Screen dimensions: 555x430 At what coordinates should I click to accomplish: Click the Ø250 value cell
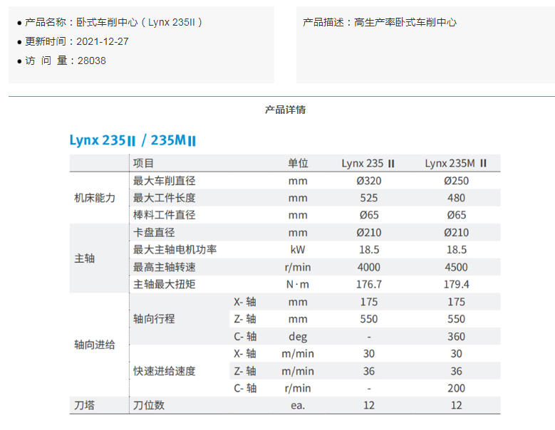(456, 181)
